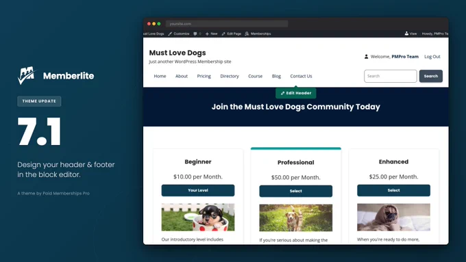The width and height of the screenshot is (466, 262).
Task: Click the THEME UPDATE badge
Action: (39, 101)
